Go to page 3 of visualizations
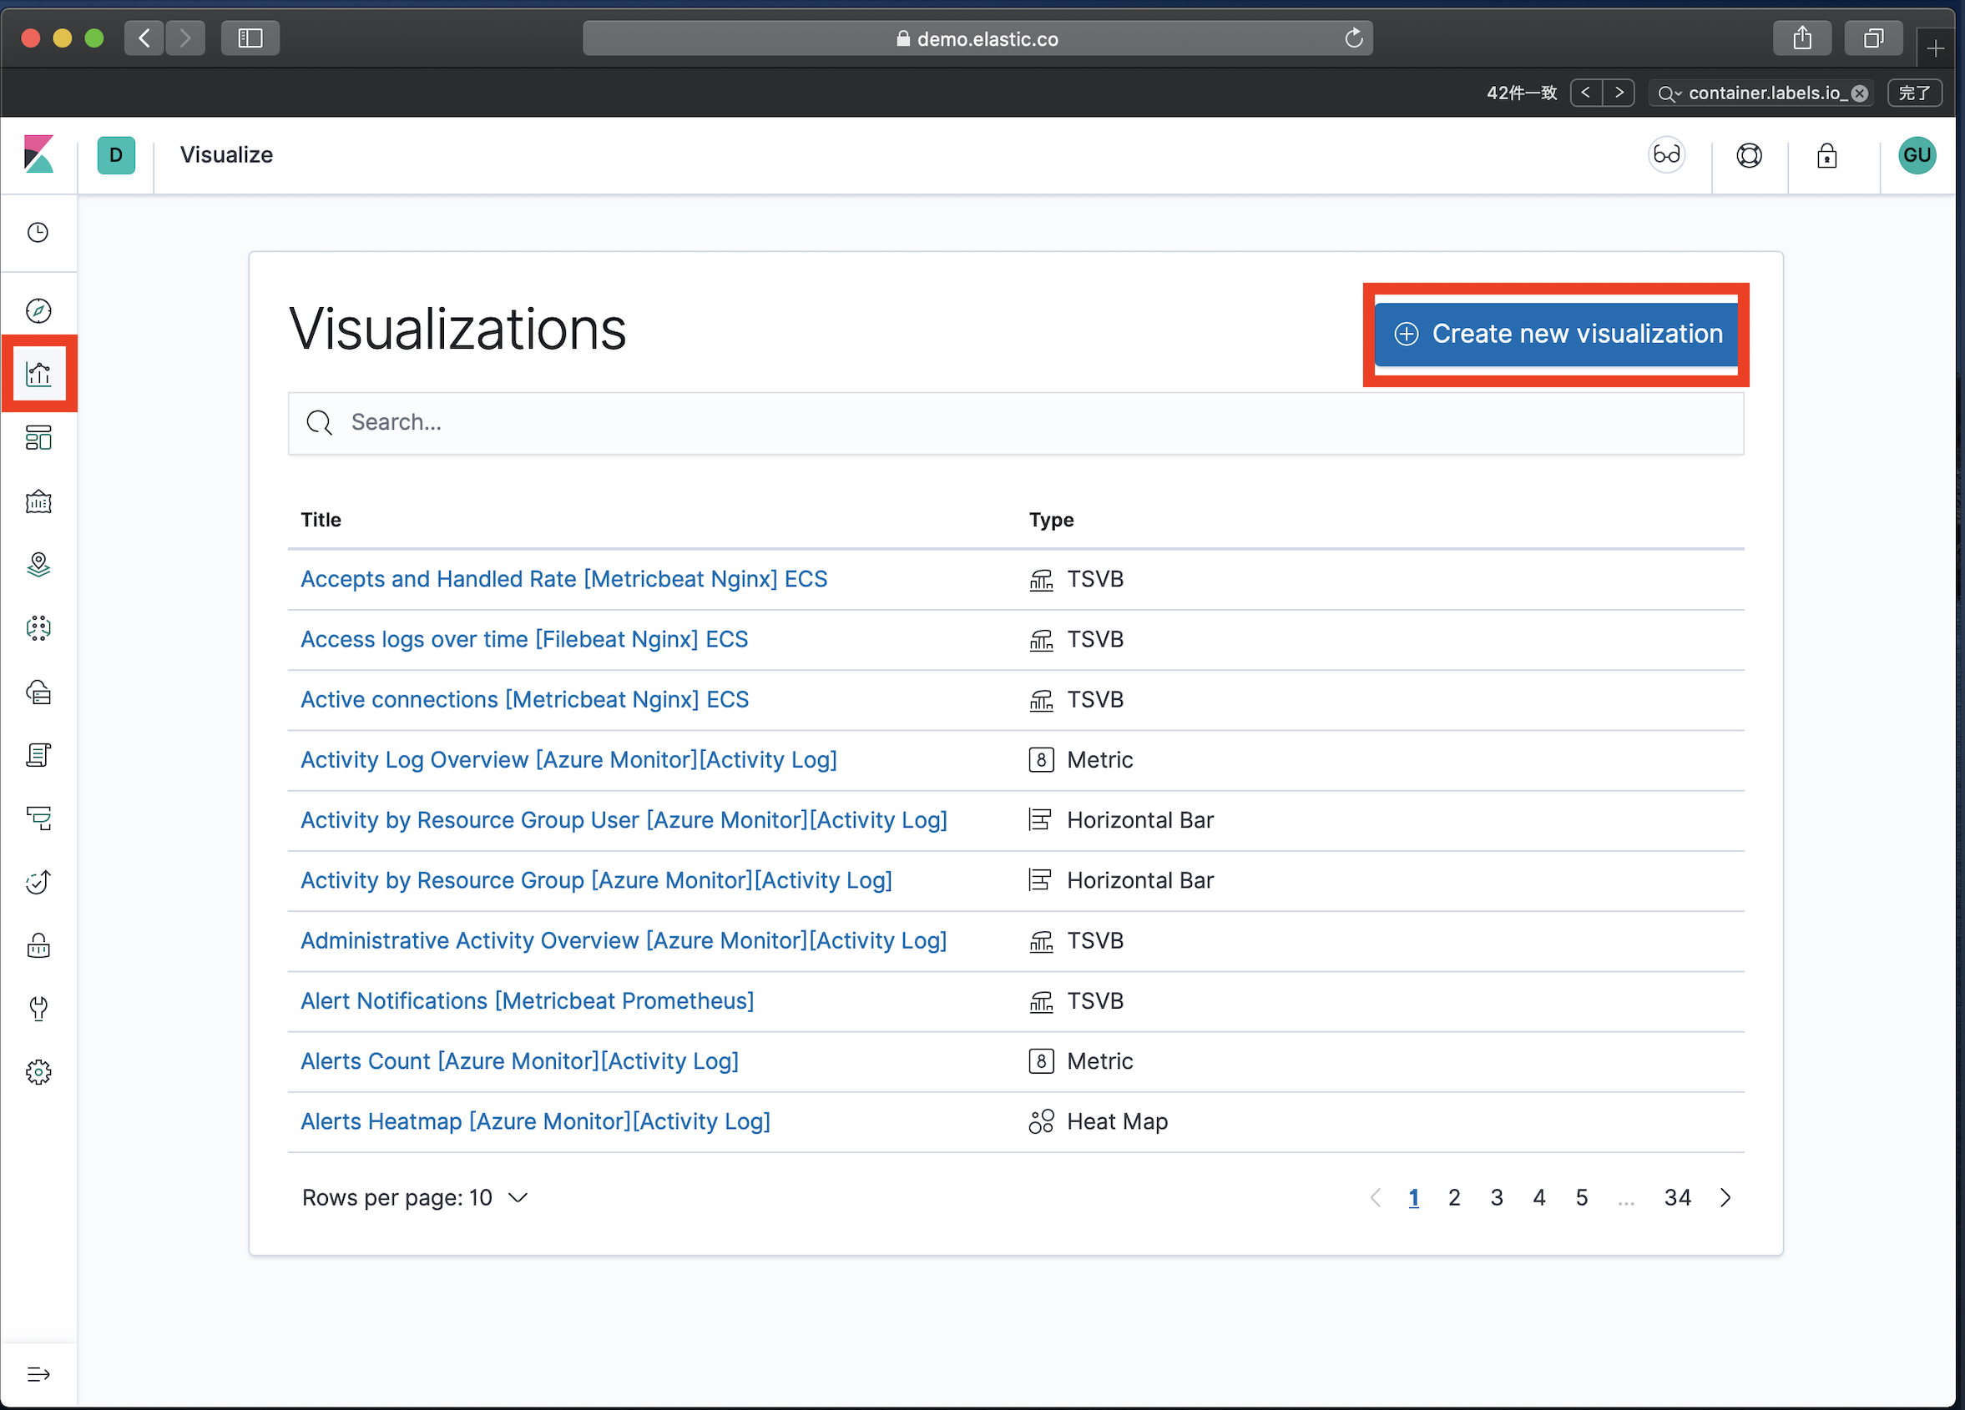 [1496, 1198]
